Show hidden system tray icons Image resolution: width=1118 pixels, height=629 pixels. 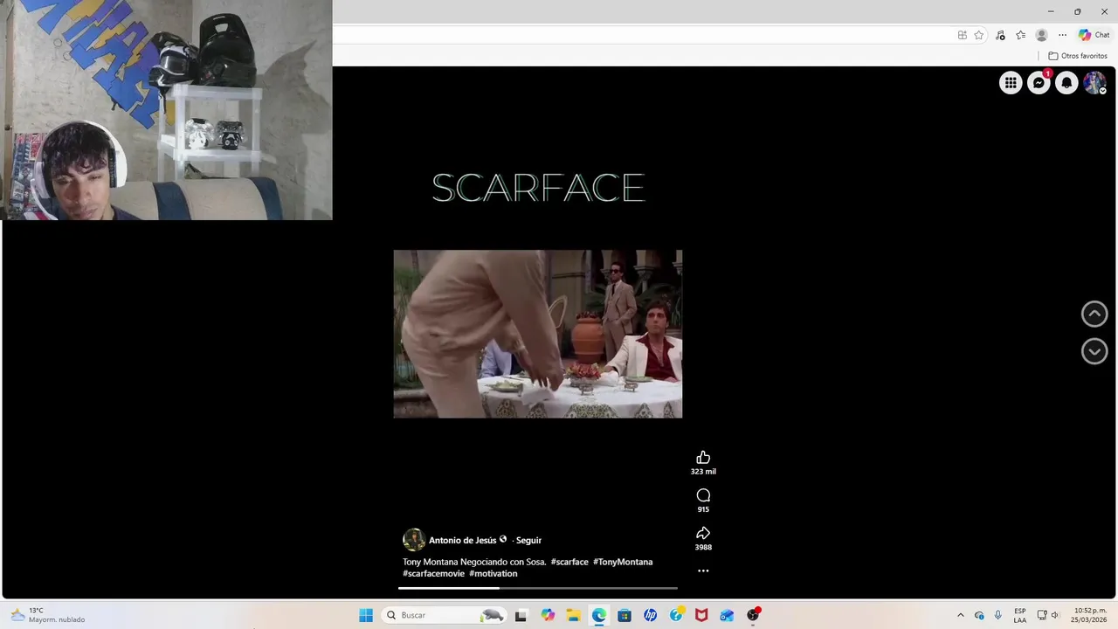click(x=961, y=615)
